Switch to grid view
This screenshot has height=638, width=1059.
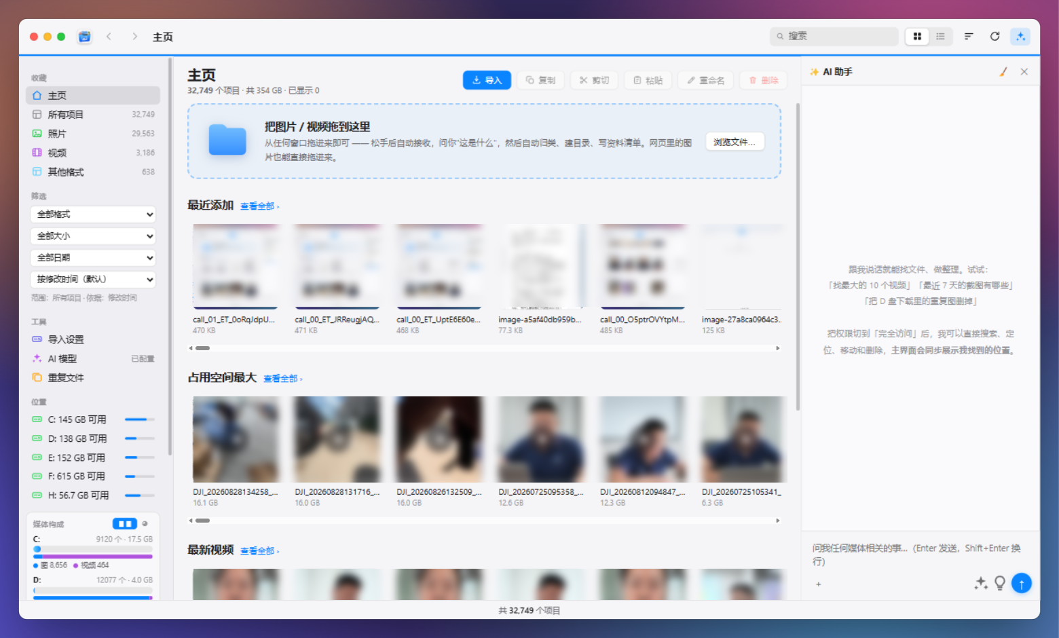coord(917,37)
